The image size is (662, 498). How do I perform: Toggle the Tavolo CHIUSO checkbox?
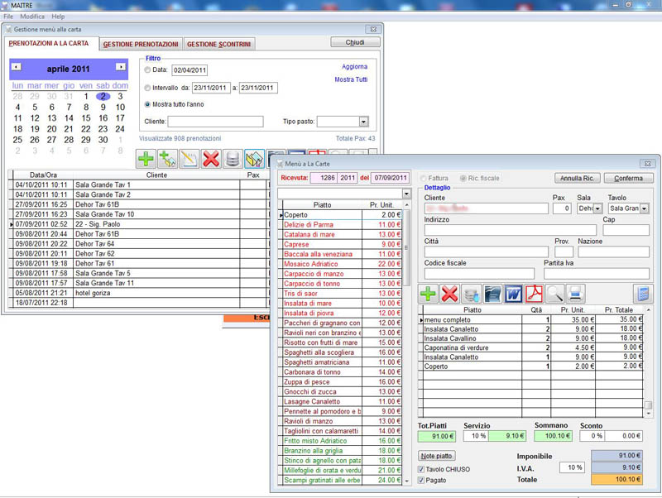[x=422, y=469]
